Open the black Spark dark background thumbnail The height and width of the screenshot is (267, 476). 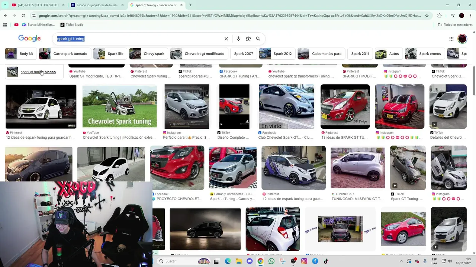pos(205,229)
